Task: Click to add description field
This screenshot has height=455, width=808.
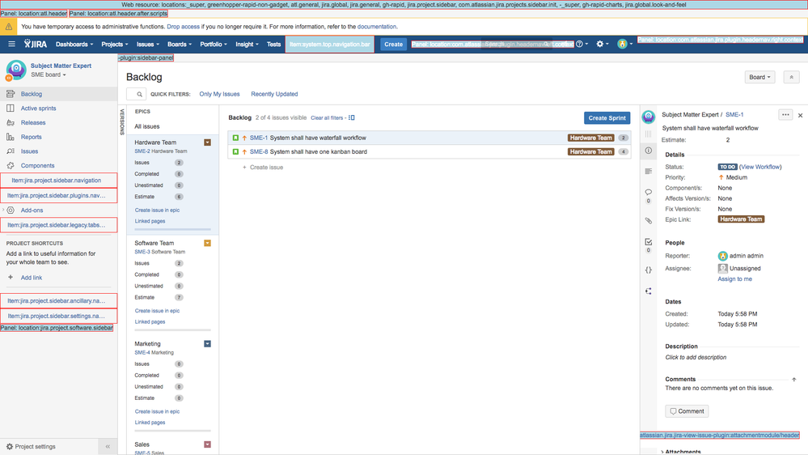Action: (696, 357)
